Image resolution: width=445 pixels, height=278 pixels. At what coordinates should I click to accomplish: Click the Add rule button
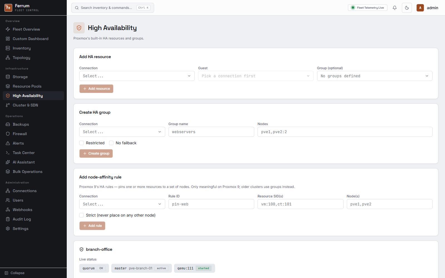92,226
